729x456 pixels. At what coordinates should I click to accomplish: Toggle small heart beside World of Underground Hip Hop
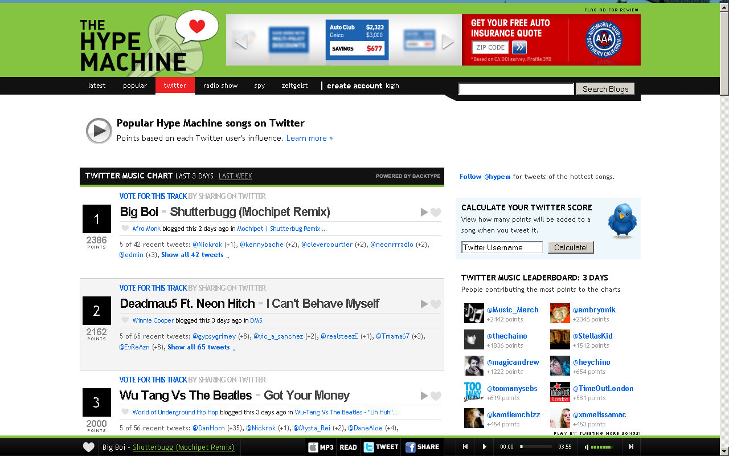[x=125, y=412]
